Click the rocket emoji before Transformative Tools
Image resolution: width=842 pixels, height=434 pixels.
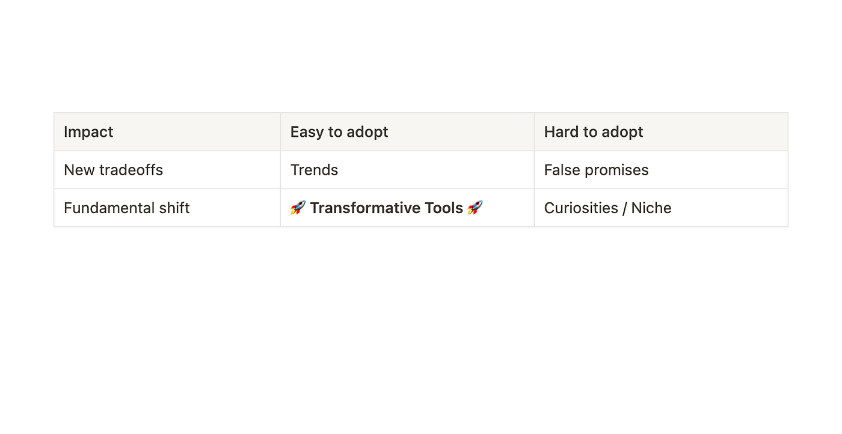pos(298,208)
